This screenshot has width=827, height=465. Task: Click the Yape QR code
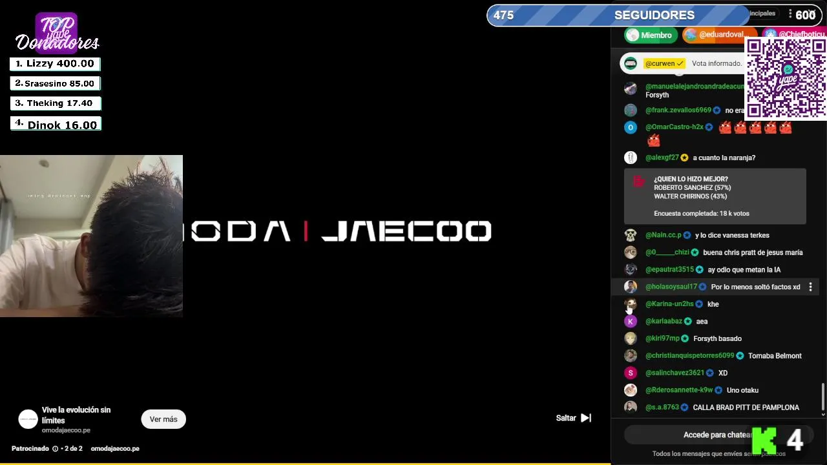[786, 78]
